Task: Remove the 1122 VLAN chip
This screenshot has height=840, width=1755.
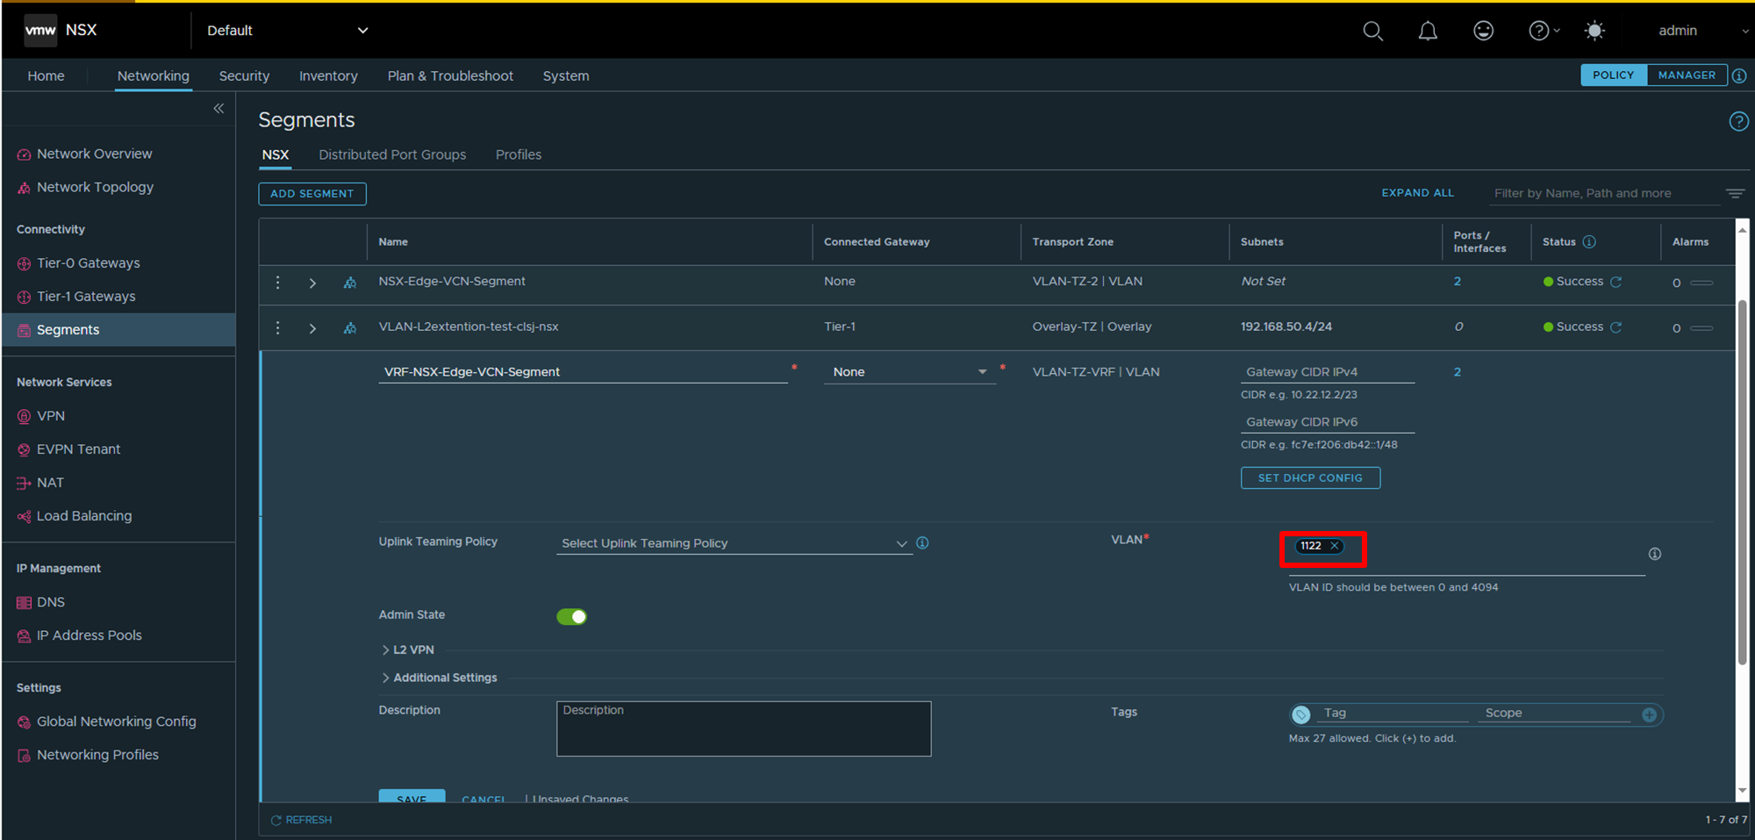Action: 1335,546
